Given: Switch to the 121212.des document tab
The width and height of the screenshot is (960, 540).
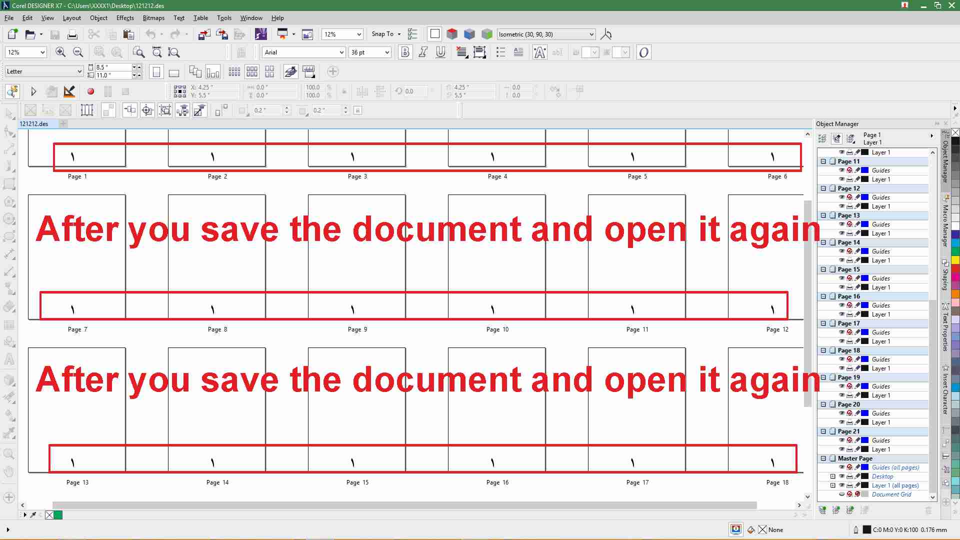Looking at the screenshot, I should [x=34, y=123].
